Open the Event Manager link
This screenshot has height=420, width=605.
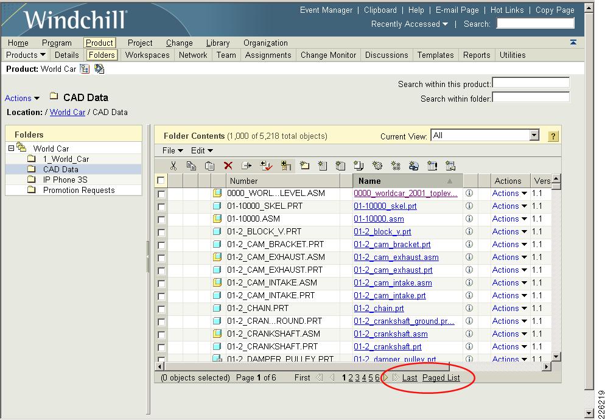pyautogui.click(x=326, y=10)
